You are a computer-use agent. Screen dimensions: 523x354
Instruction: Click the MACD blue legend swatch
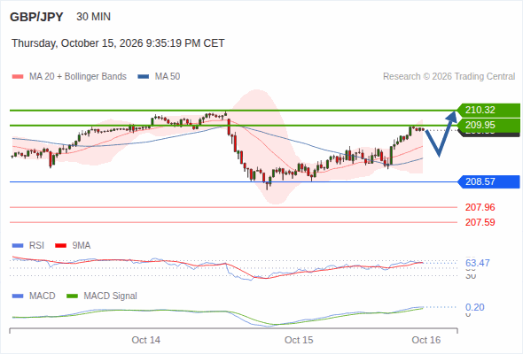point(18,296)
